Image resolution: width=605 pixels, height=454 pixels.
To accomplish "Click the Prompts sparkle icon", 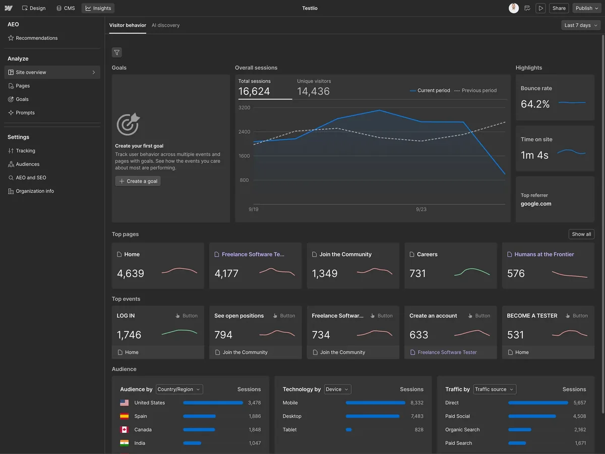I will click(x=11, y=112).
